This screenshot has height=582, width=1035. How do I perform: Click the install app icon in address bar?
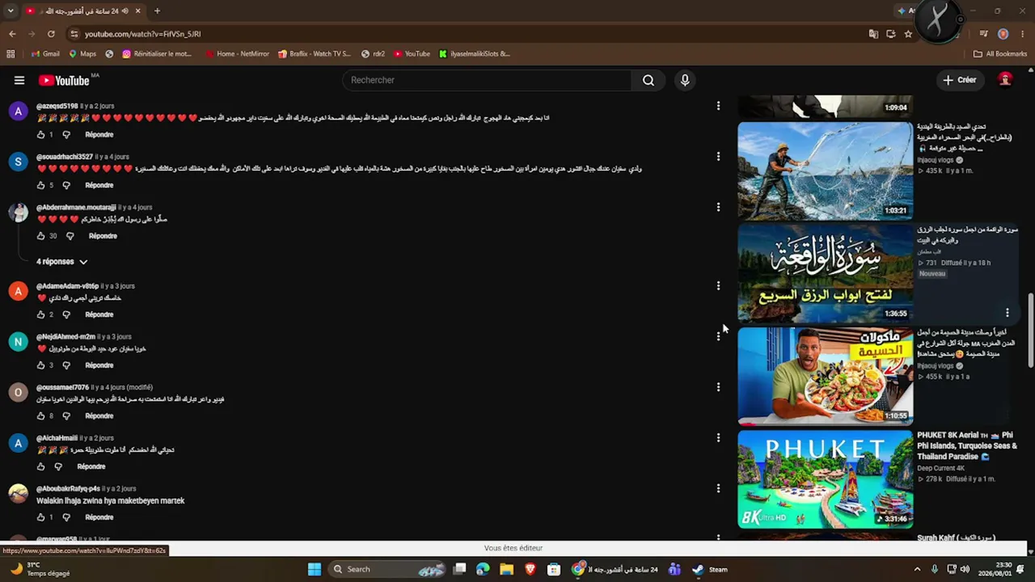pyautogui.click(x=891, y=34)
